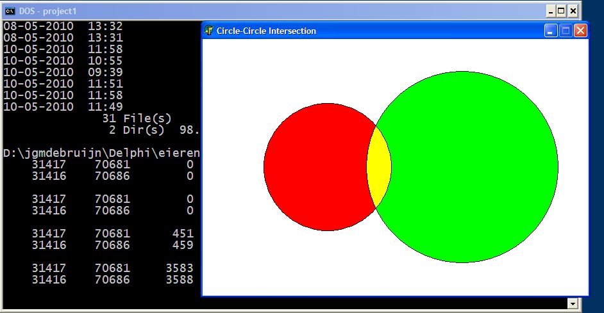Close the Circle-Circle Intersection window
The width and height of the screenshot is (604, 313).
(580, 31)
